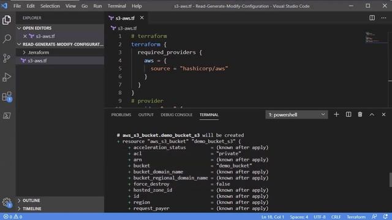Open the Edit menu
Screen dimensions: 392x220
[x=31, y=6]
